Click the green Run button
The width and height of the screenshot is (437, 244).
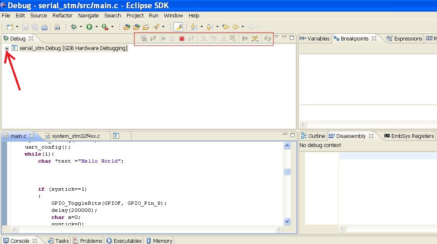point(89,27)
